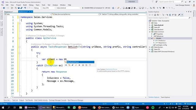Image resolution: width=196 pixels, height=110 pixels.
Task: Select the highlighted IntelliSense suggestion
Action: click(x=80, y=62)
